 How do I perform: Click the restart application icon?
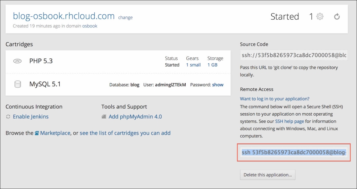pyautogui.click(x=337, y=16)
